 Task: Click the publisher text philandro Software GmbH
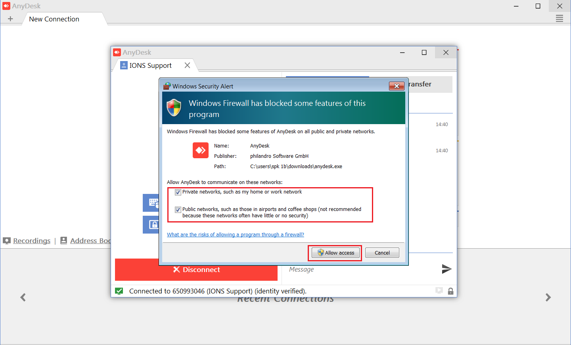pyautogui.click(x=279, y=156)
